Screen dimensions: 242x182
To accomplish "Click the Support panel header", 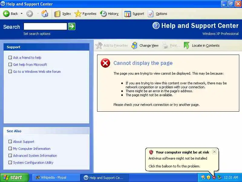I will pos(47,47).
